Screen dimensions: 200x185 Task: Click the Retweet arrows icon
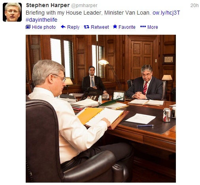pos(87,27)
